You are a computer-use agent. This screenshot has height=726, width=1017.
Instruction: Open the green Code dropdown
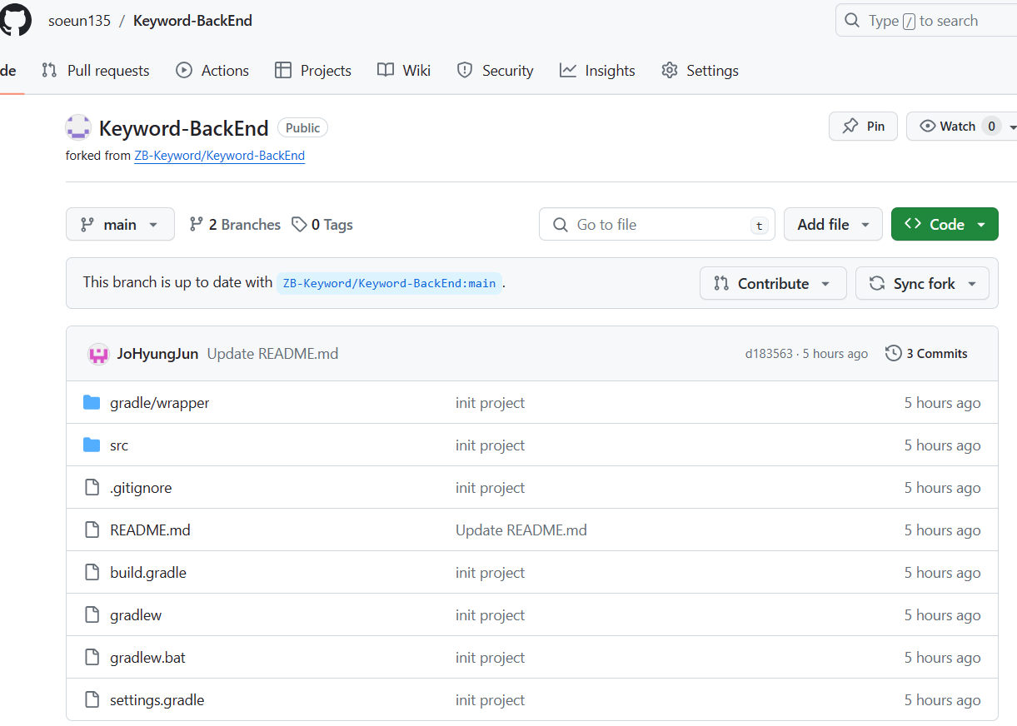(945, 224)
